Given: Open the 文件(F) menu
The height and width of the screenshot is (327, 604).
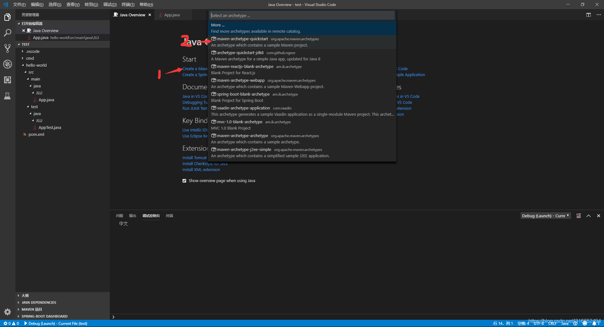Looking at the screenshot, I should click(x=19, y=4).
